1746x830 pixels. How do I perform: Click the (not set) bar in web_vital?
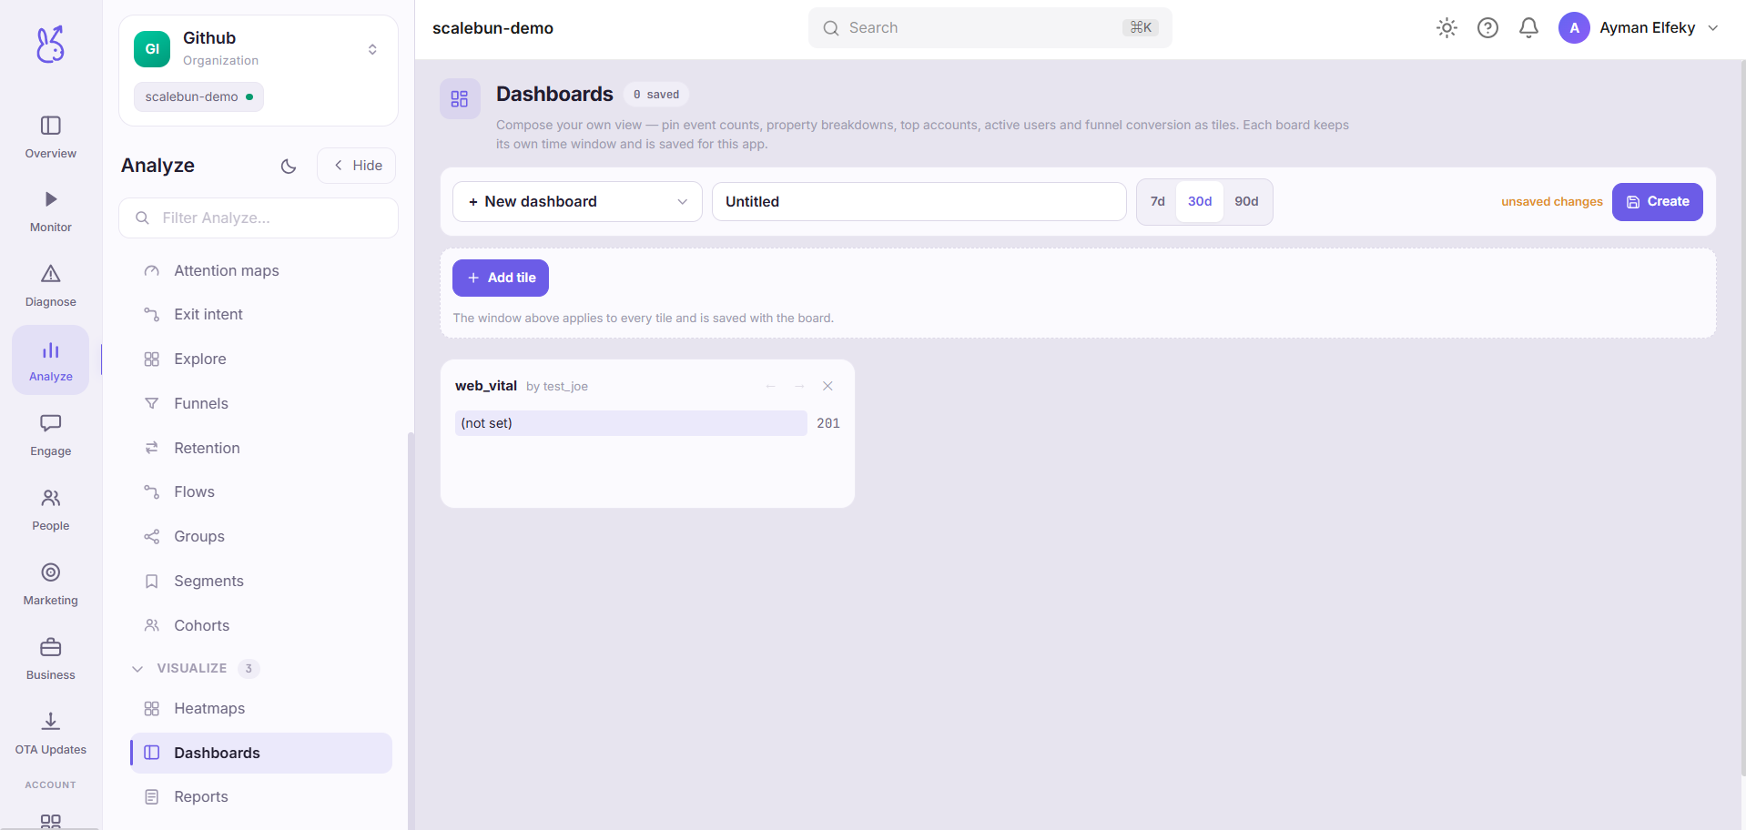631,423
